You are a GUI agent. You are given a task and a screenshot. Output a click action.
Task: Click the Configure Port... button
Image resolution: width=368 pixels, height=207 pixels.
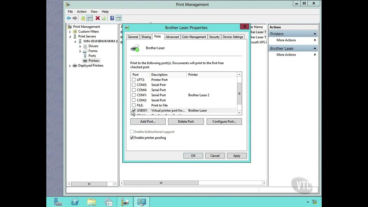[224, 122]
